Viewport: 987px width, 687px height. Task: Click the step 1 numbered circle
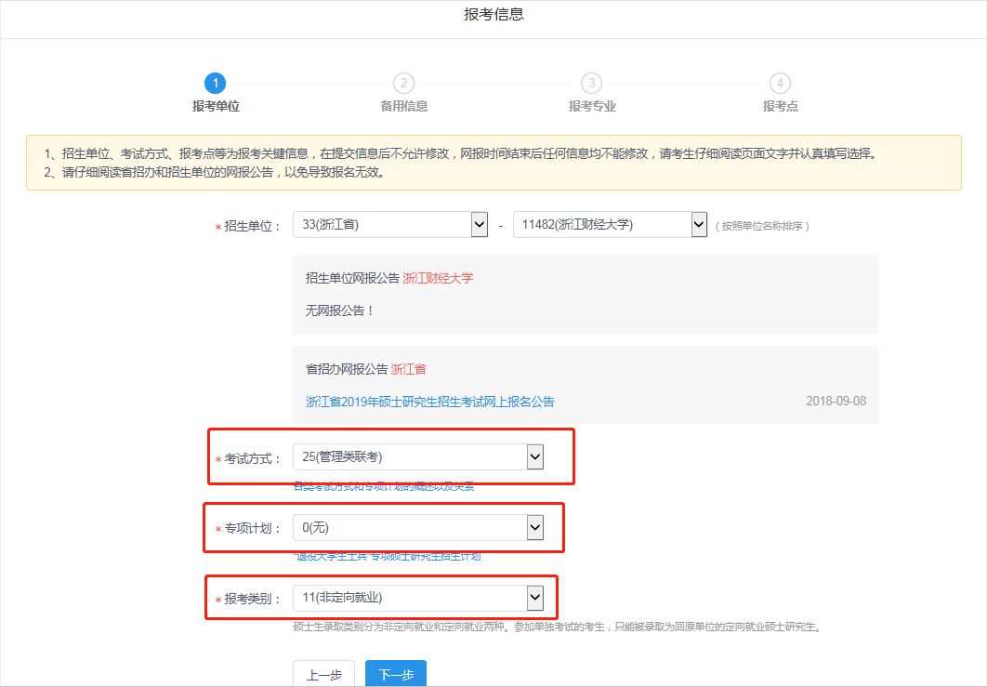tap(216, 84)
